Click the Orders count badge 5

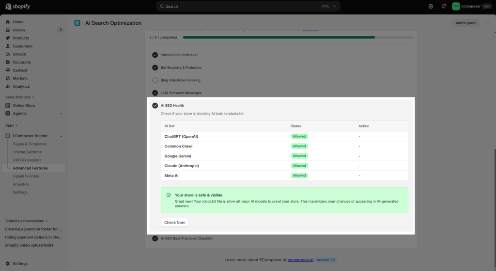[x=61, y=30]
